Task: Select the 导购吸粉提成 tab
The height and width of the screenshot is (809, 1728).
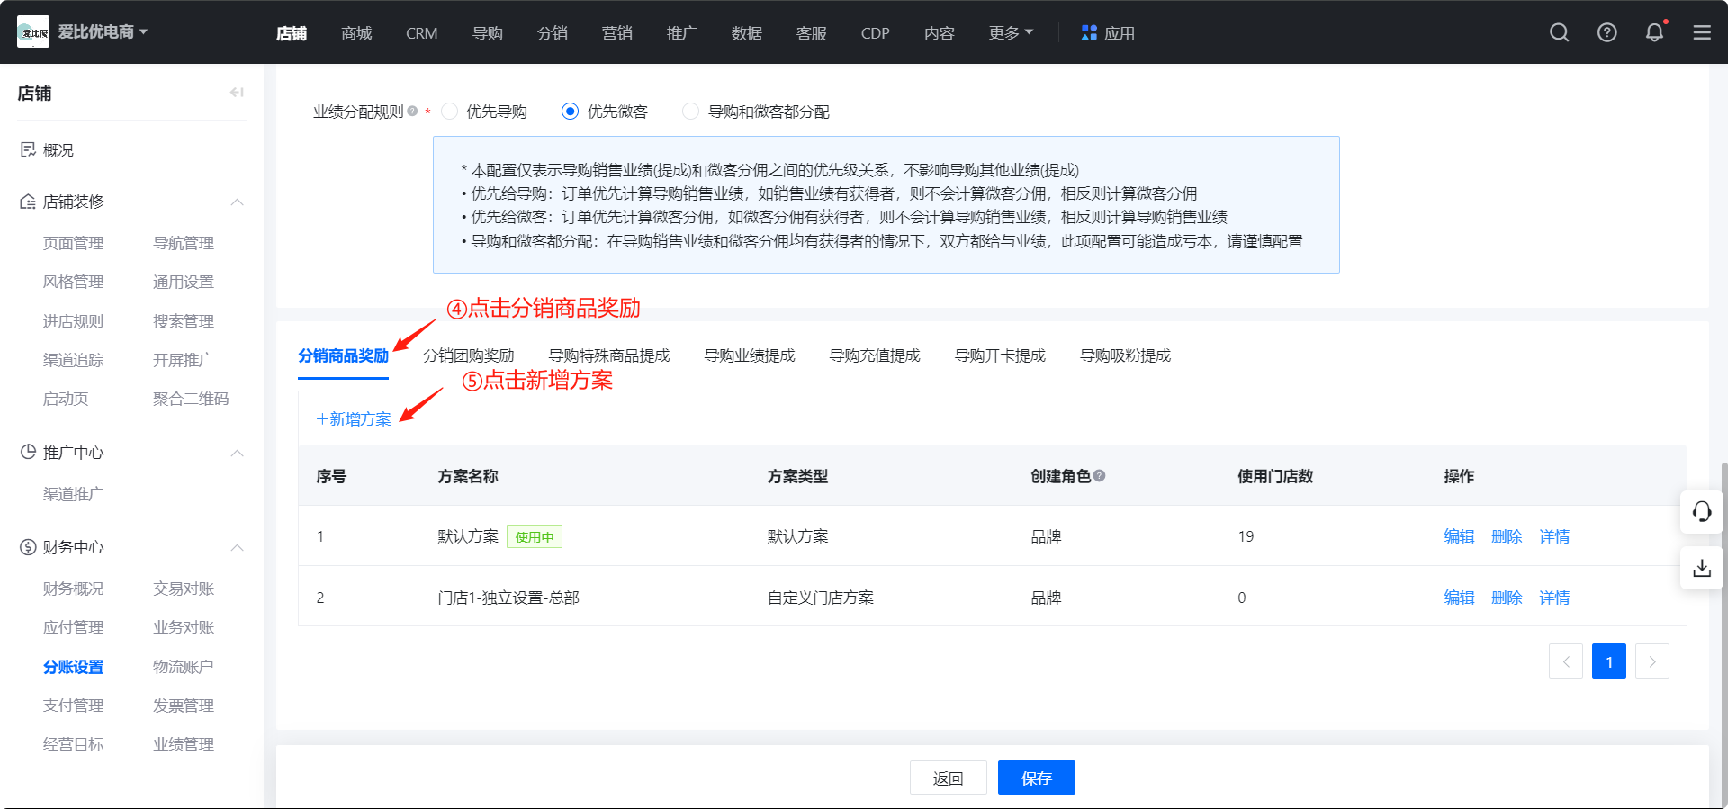Action: (1124, 355)
